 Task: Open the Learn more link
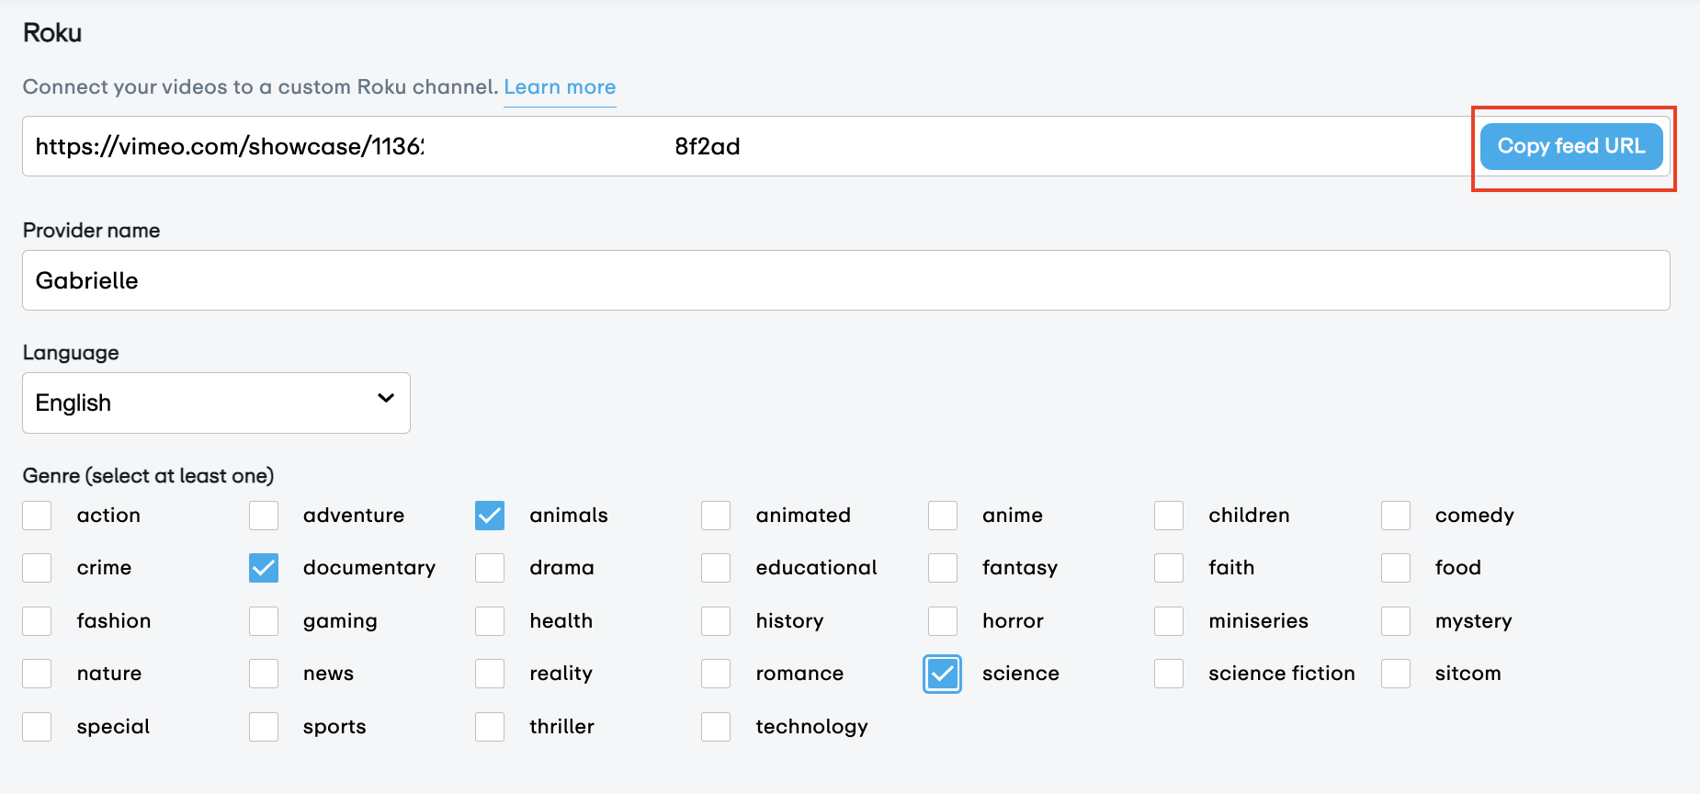pyautogui.click(x=560, y=87)
